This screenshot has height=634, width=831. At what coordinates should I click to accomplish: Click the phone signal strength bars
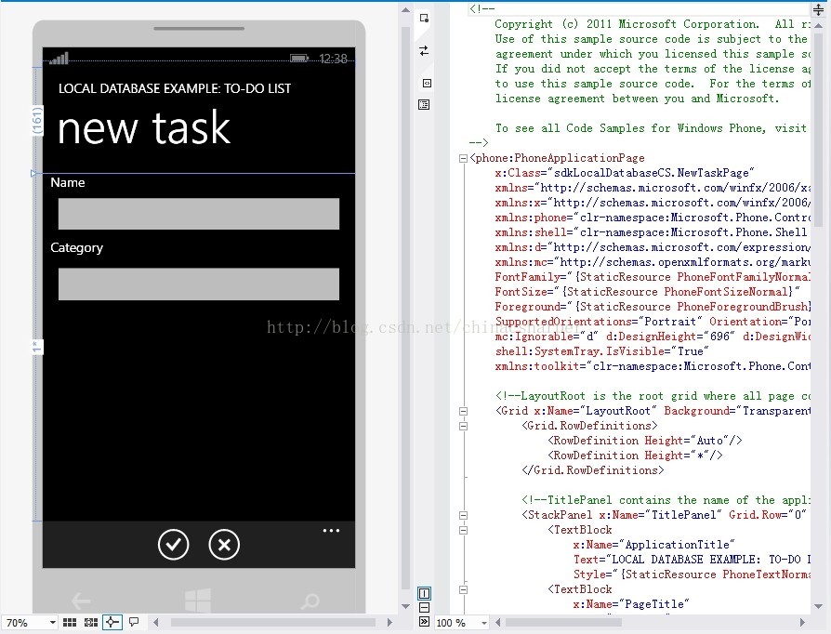click(59, 59)
